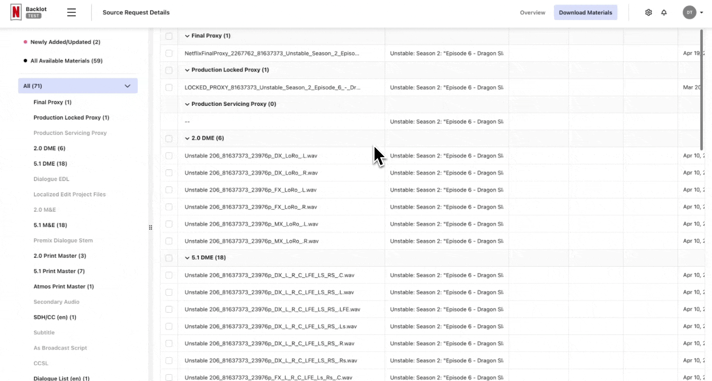Click the FX_LoRo_.R.wav file name

[x=251, y=207]
